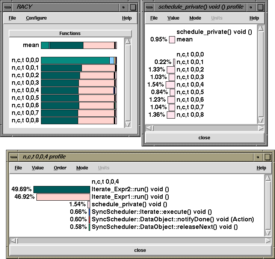Click down arrow in n,c,t 0,0,4 profile scrollbar

click(x=268, y=233)
